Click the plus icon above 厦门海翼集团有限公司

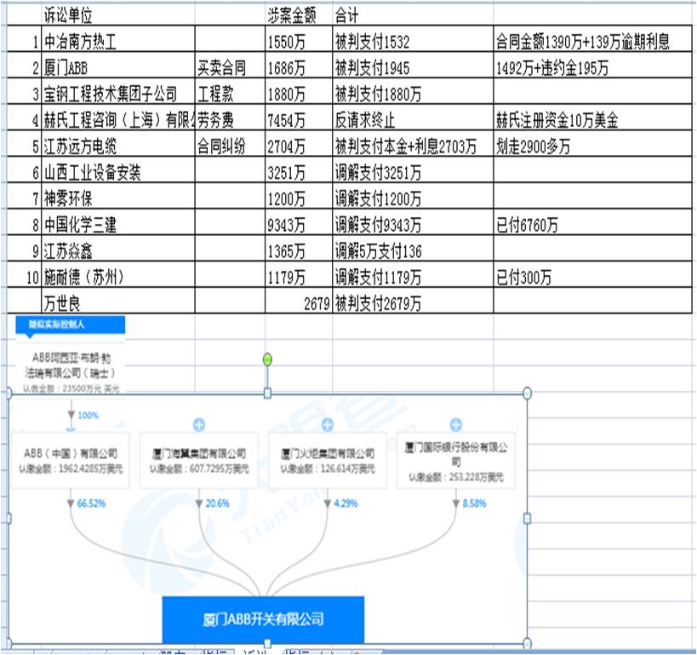[x=198, y=425]
